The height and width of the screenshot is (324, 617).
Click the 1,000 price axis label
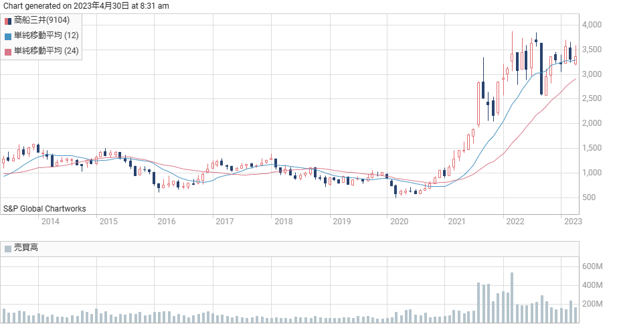point(592,173)
